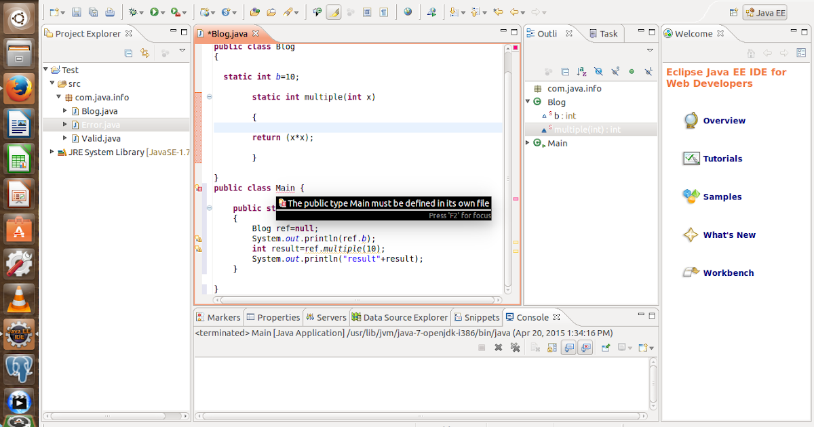
Task: Open the Overview link in Welcome
Action: [724, 121]
